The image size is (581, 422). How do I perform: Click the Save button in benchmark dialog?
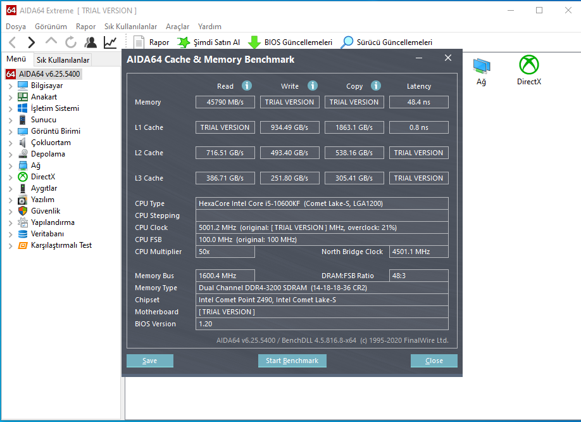point(150,361)
